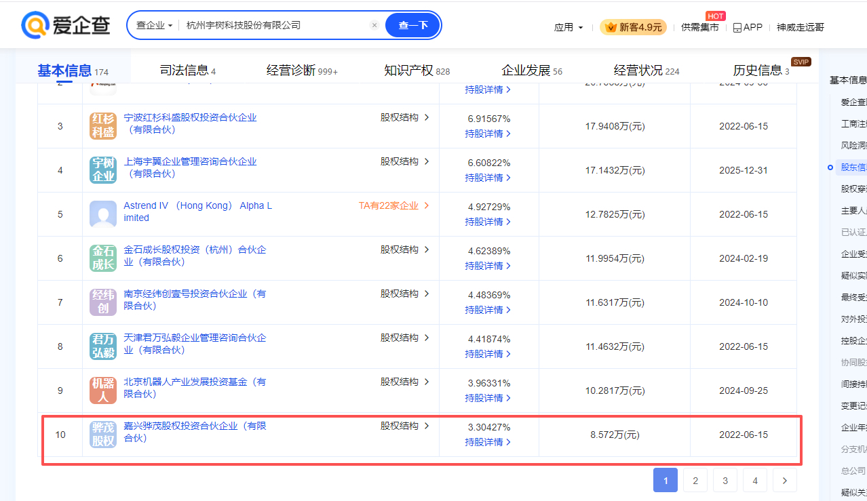Expand 股权结构 for 上海宇翼企业管理咨询
This screenshot has height=501, width=867.
[404, 161]
